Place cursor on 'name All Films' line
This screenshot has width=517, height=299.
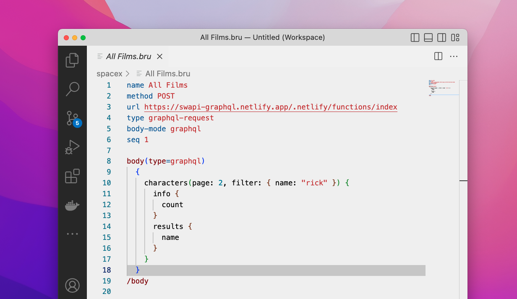click(157, 85)
